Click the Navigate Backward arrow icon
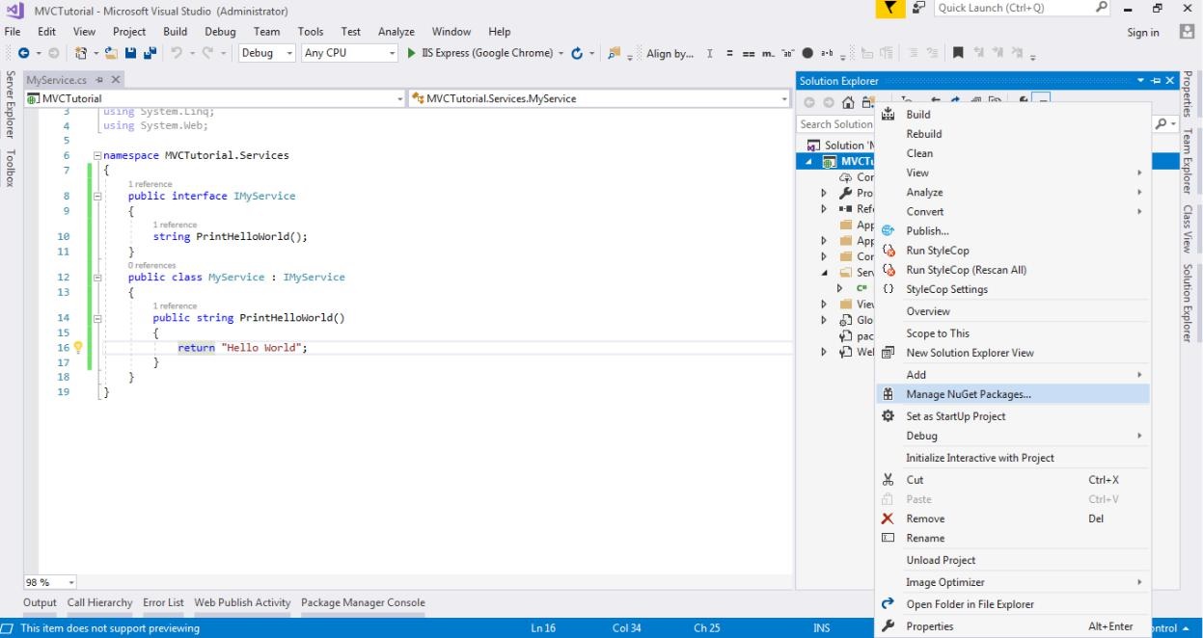This screenshot has height=638, width=1203. [23, 53]
